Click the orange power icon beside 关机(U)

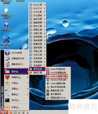[x=7, y=107]
